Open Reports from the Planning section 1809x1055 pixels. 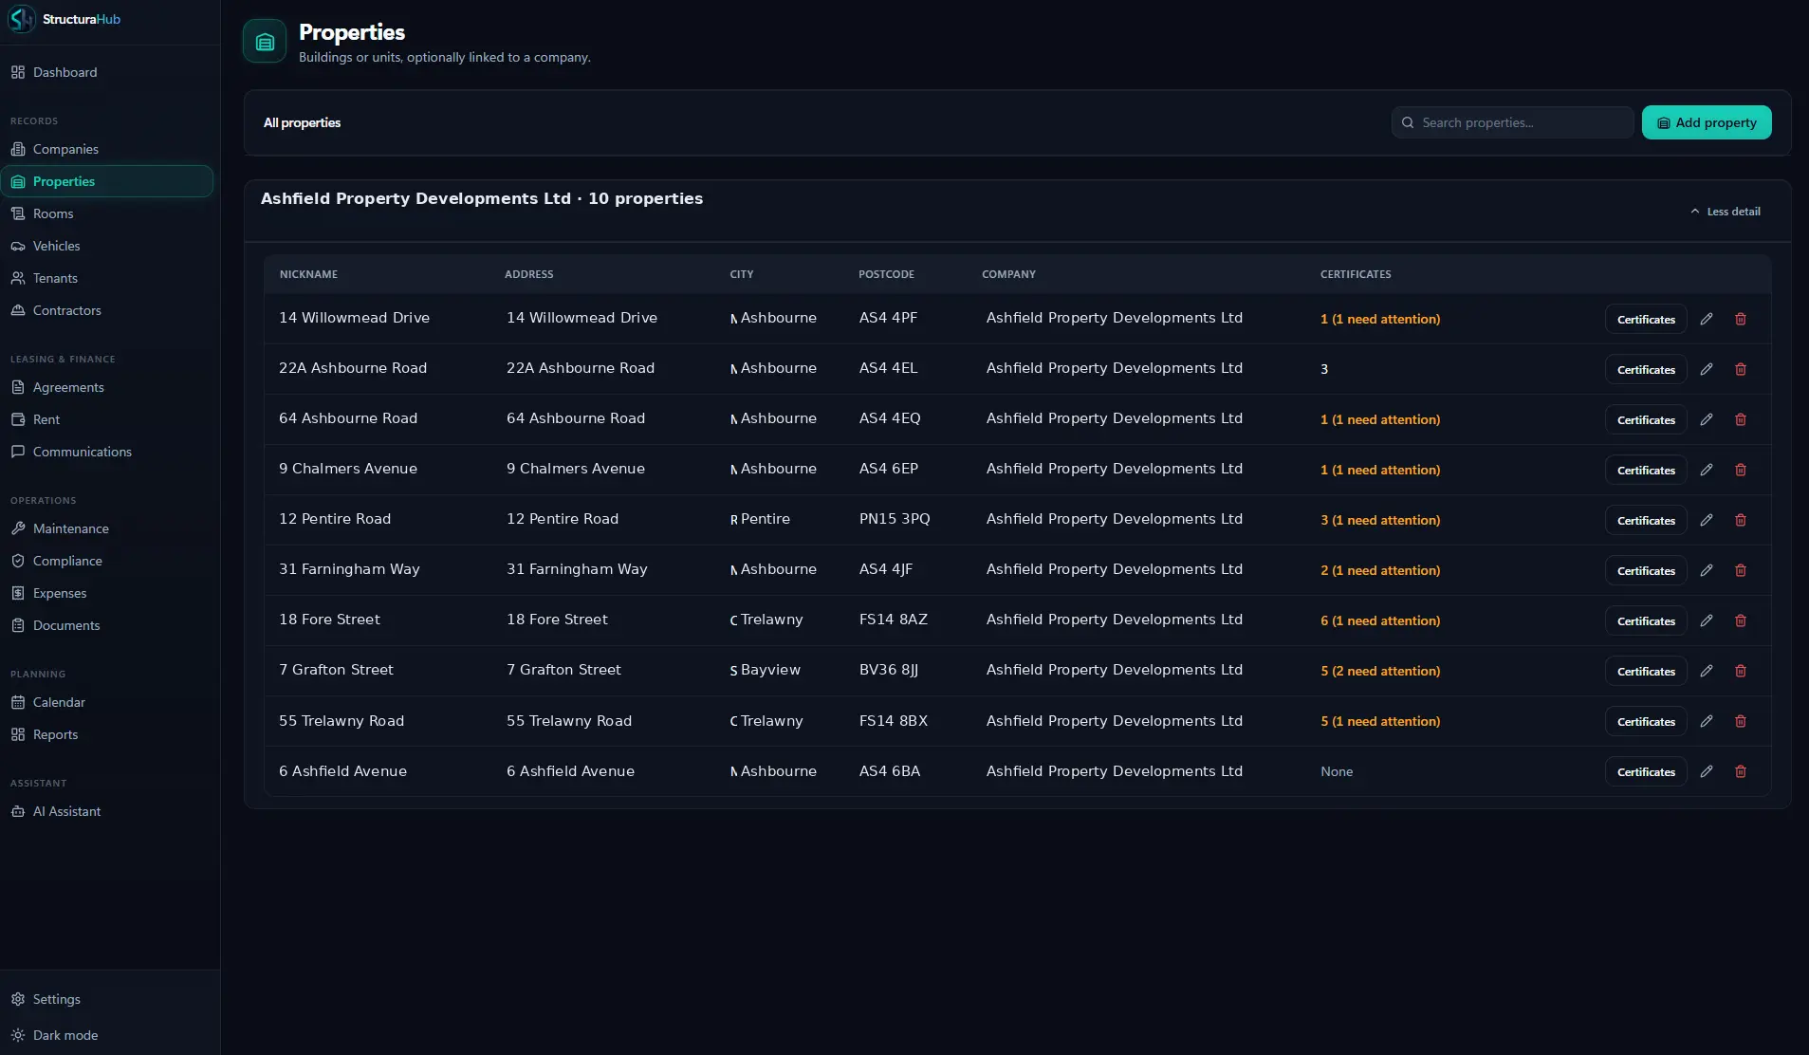pyautogui.click(x=106, y=734)
